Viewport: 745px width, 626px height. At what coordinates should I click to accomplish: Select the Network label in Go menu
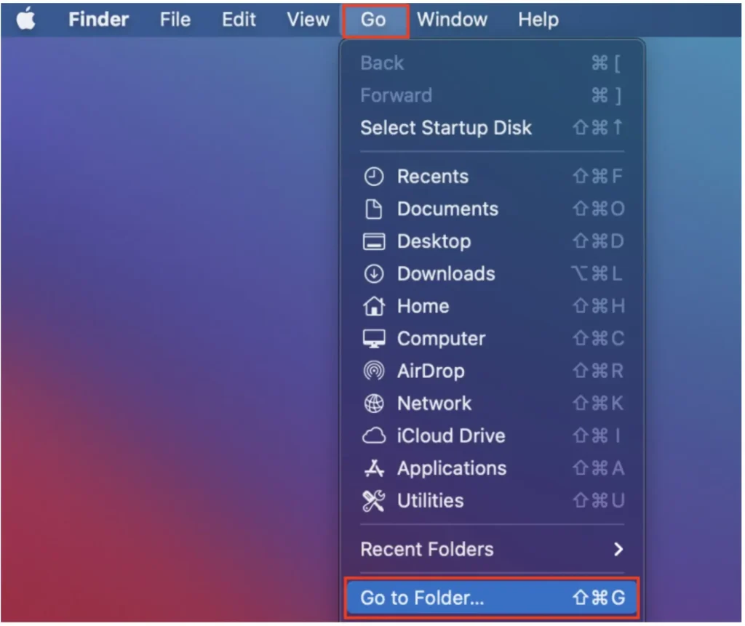tap(434, 404)
